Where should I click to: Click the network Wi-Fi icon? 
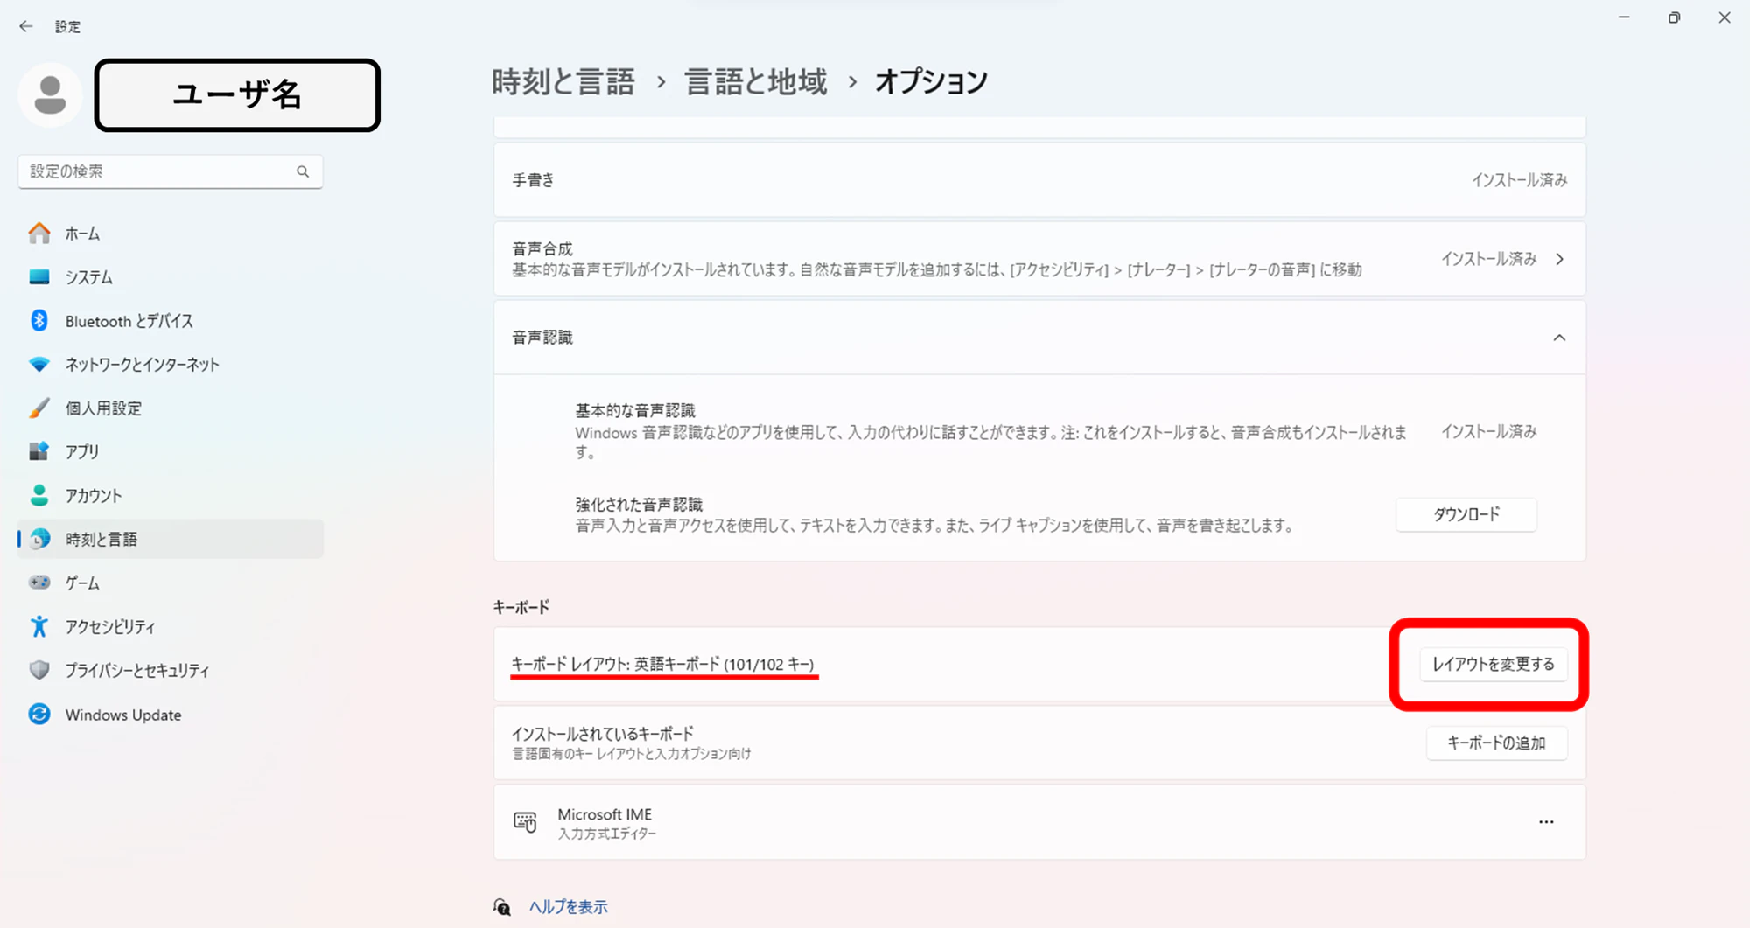pyautogui.click(x=39, y=365)
